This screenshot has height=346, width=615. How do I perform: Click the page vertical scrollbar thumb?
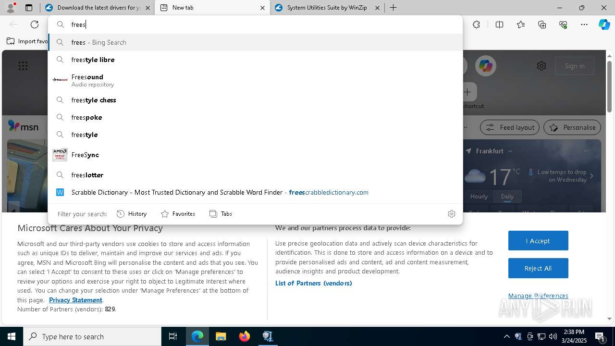point(610,86)
